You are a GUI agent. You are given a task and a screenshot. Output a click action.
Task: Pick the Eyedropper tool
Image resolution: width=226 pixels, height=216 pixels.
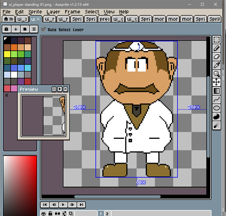217,65
